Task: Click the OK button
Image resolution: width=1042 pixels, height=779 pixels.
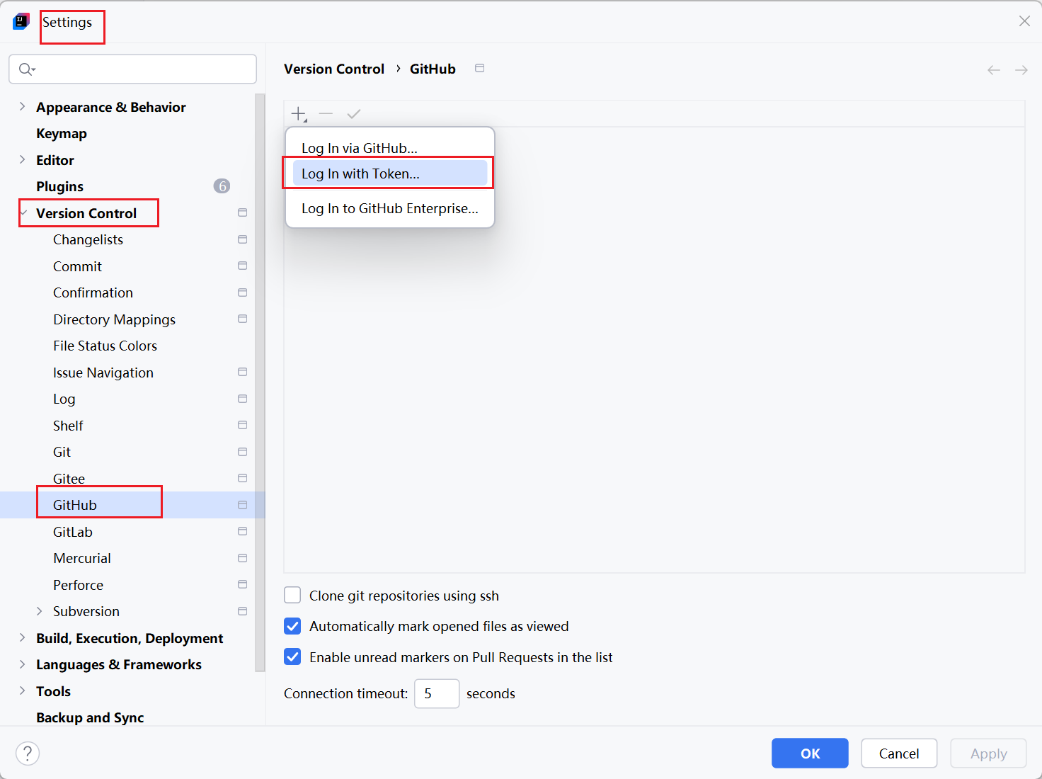Action: coord(810,753)
